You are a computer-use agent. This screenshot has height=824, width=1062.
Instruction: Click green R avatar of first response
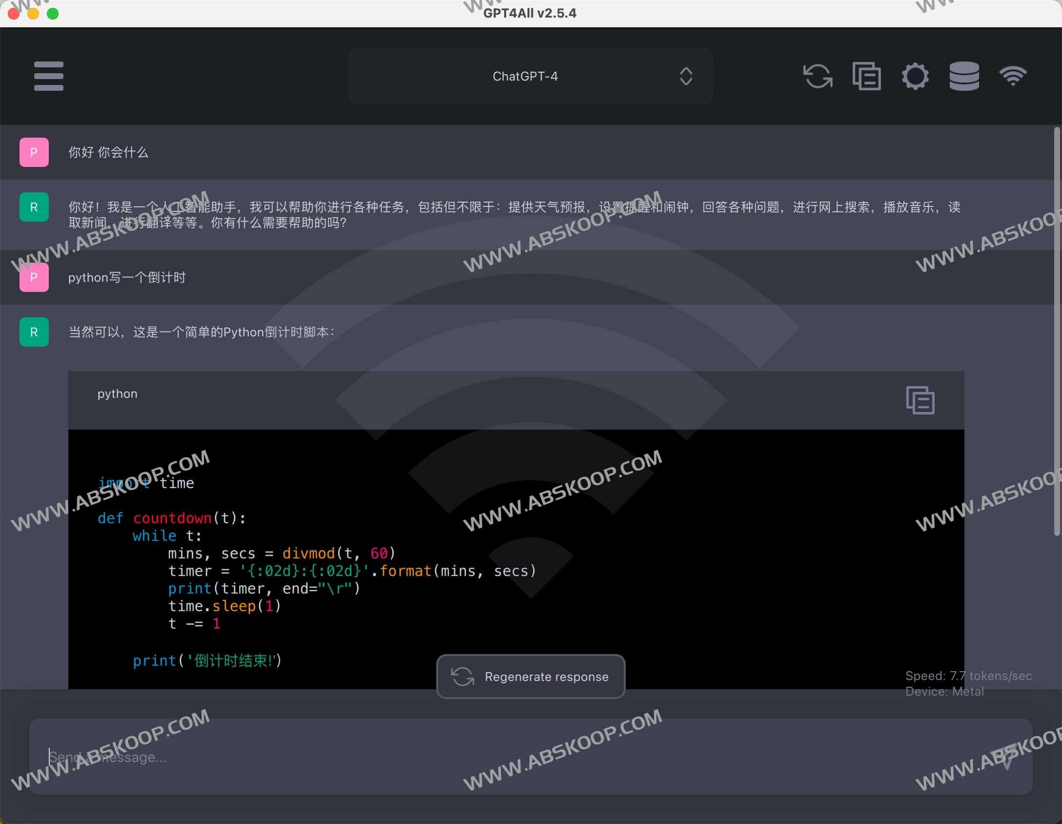(34, 207)
